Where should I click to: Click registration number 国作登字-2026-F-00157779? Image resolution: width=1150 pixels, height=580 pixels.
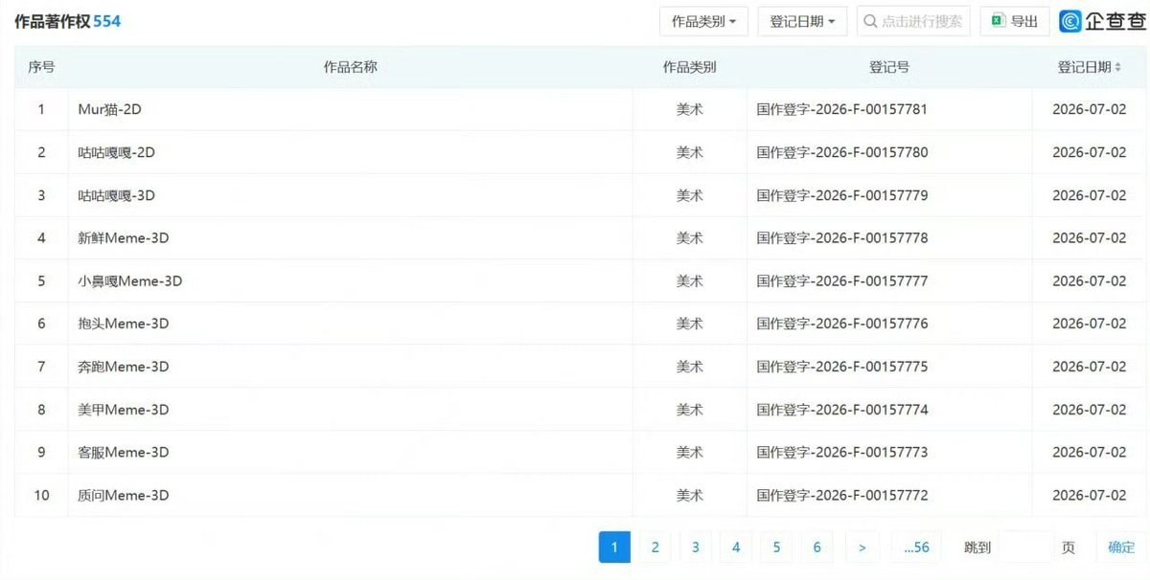[x=842, y=195]
